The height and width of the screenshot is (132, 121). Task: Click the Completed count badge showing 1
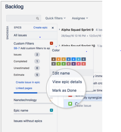coord(37,61)
